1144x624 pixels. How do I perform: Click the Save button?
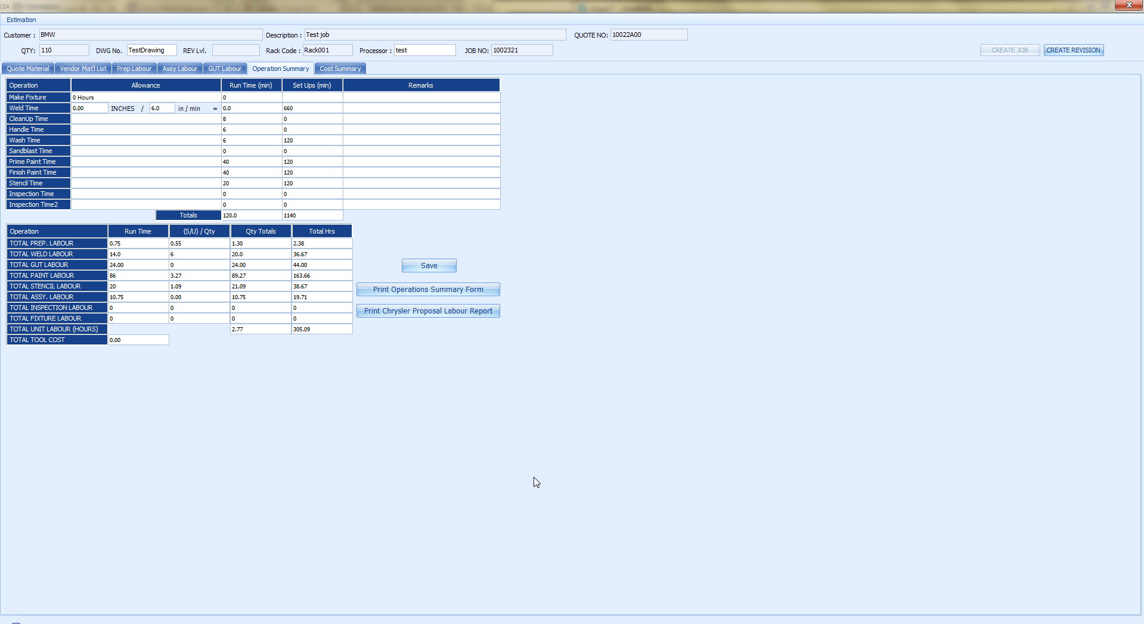429,266
